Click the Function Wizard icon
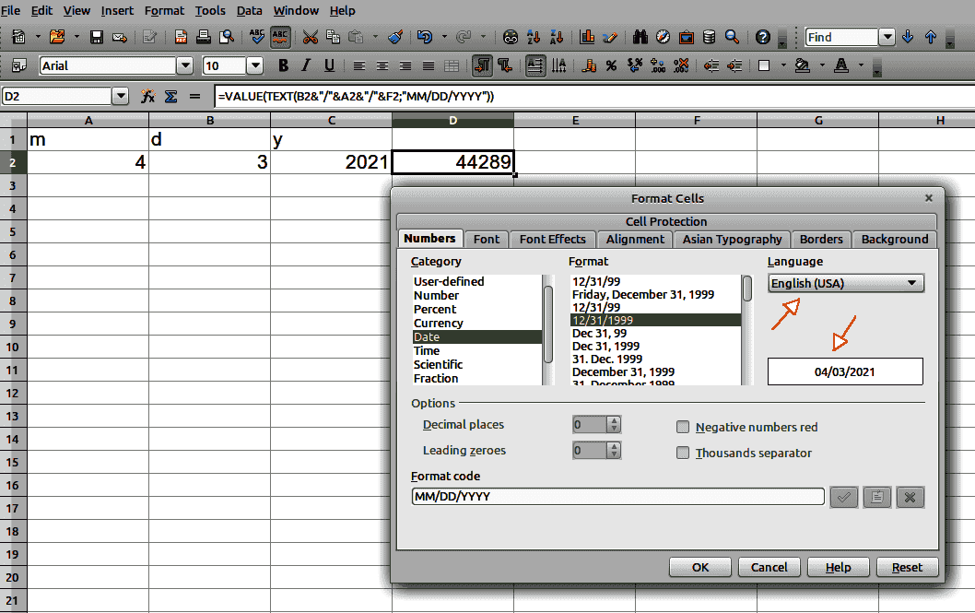The image size is (975, 613). pyautogui.click(x=147, y=96)
